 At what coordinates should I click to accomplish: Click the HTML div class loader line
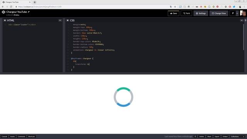22,25
